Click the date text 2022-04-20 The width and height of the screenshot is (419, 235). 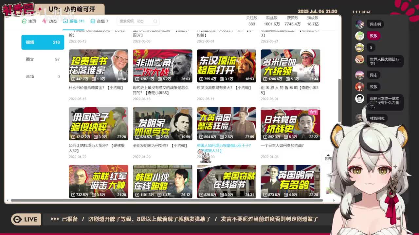pyautogui.click(x=142, y=157)
